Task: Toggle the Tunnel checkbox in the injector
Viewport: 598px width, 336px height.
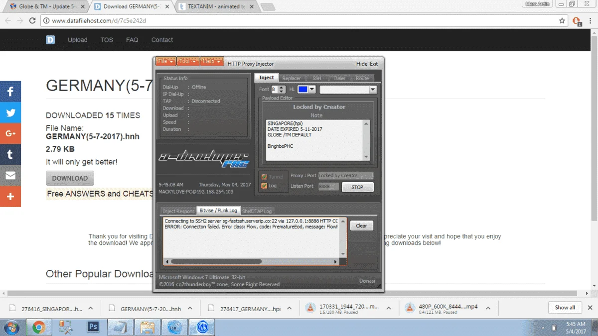Action: [x=264, y=177]
